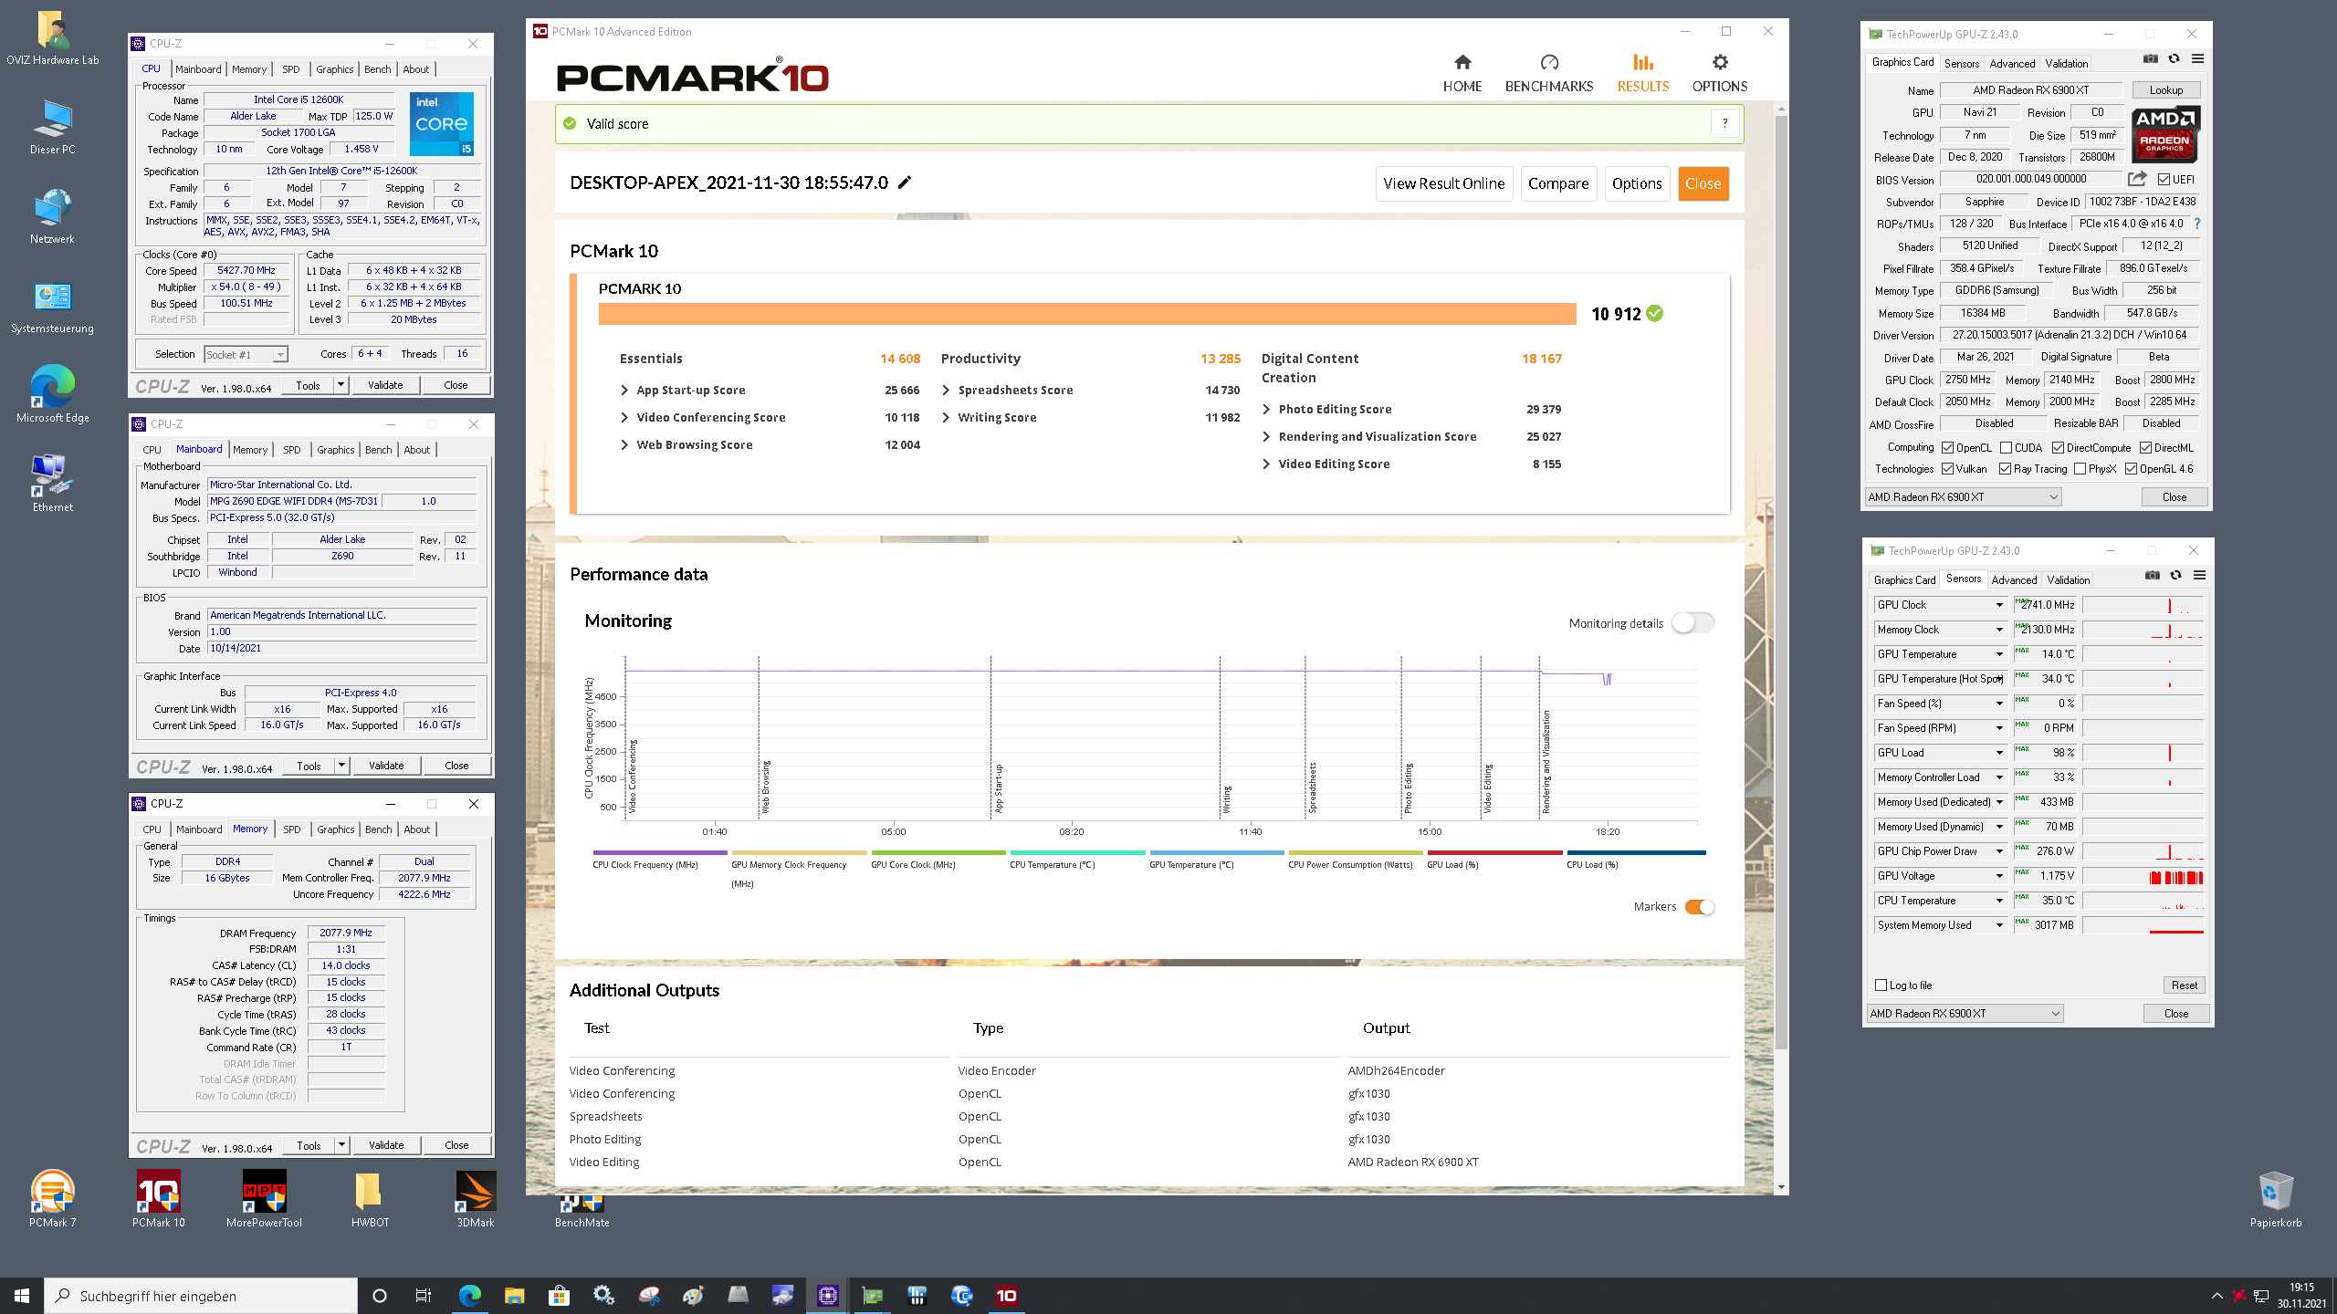Click the CPU Clock Frequency legend color bar

click(659, 853)
